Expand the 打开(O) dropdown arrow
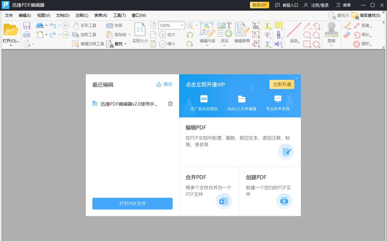The width and height of the screenshot is (387, 242). 11,45
